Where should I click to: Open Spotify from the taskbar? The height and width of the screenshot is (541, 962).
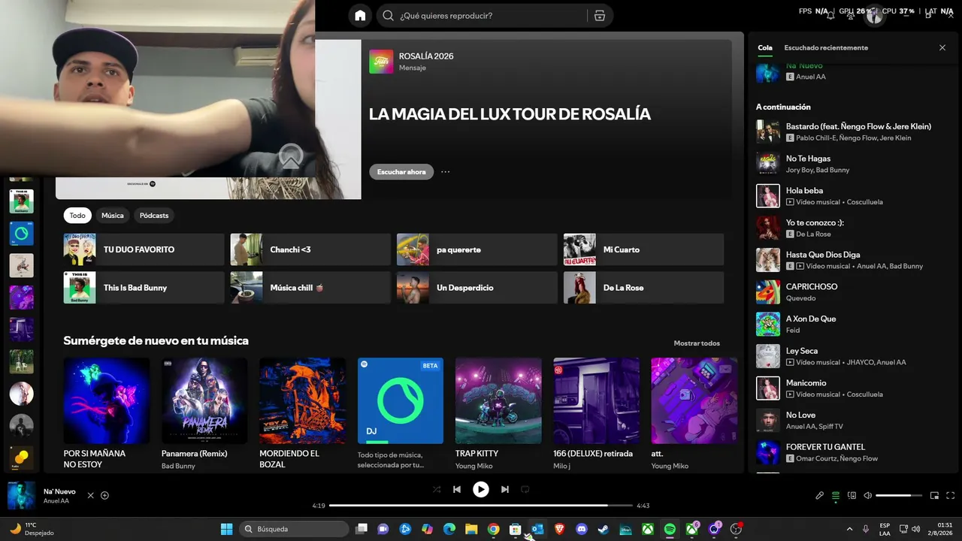coord(670,529)
